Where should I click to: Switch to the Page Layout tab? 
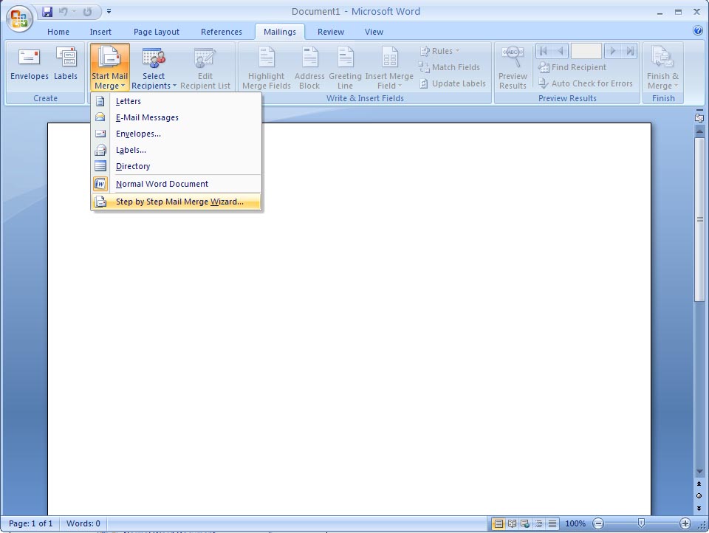tap(157, 32)
